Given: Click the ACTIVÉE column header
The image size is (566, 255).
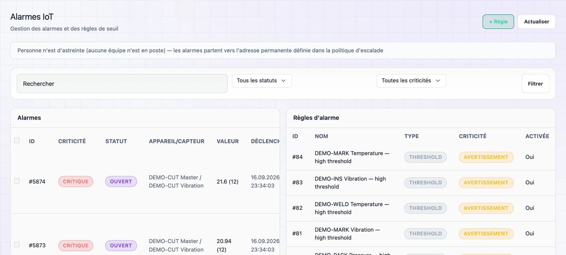Looking at the screenshot, I should [537, 136].
